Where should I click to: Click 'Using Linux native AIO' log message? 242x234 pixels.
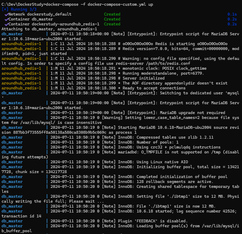[162, 162]
